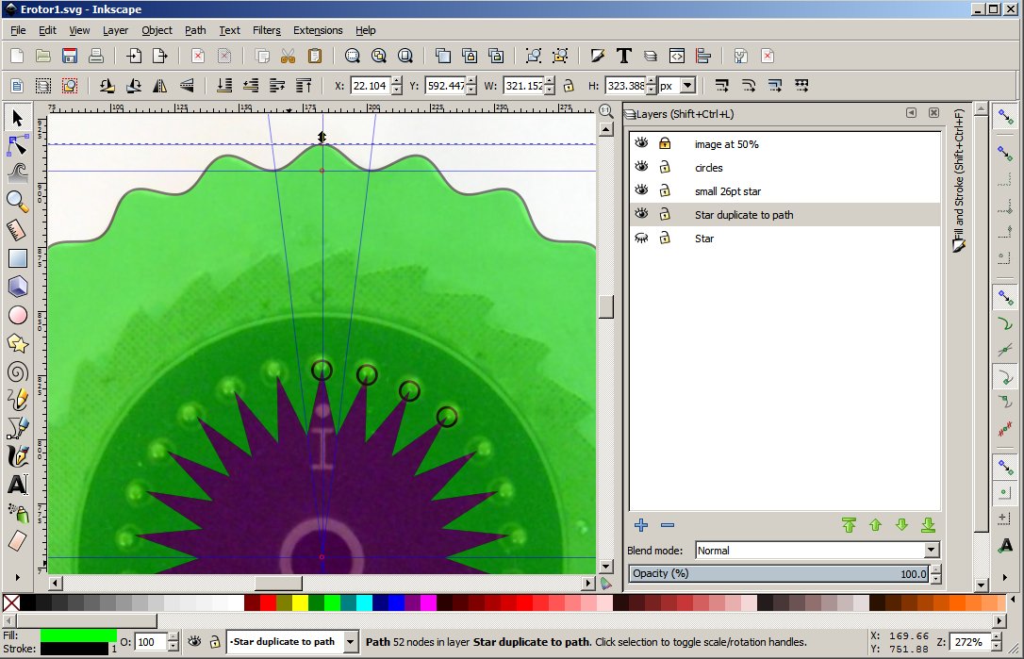Viewport: 1024px width, 659px height.
Task: Add a new layer with plus icon
Action: (x=641, y=525)
